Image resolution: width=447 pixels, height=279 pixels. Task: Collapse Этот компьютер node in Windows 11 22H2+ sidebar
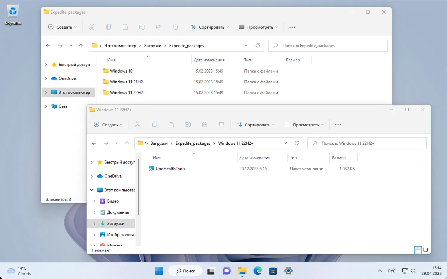pos(92,190)
